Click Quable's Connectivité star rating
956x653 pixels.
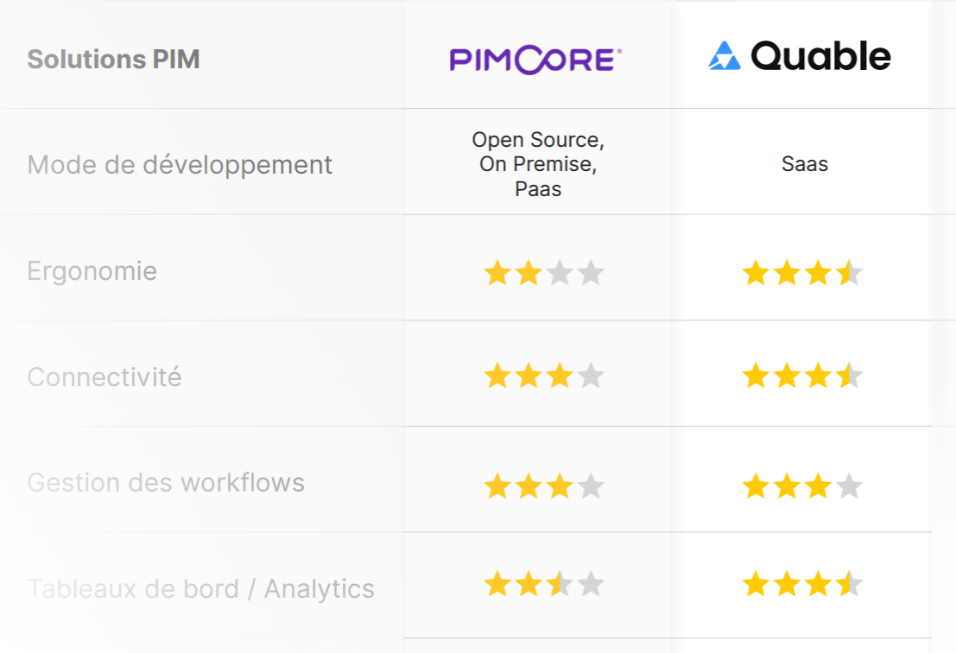[802, 376]
